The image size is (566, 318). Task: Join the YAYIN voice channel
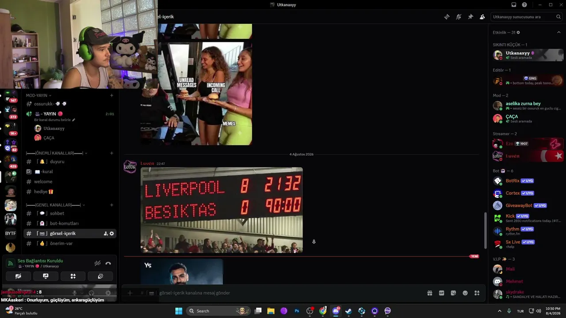(x=70, y=114)
